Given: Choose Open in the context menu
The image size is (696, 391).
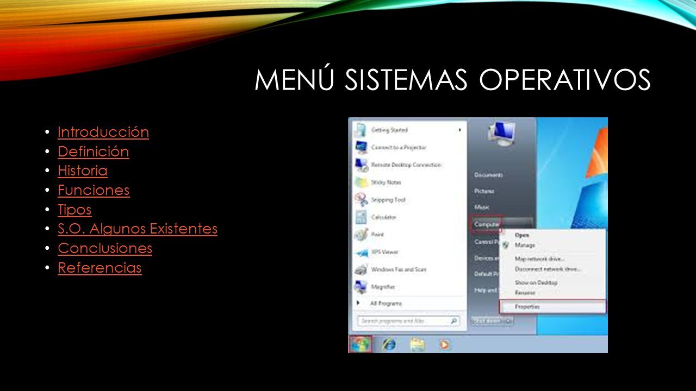Looking at the screenshot, I should click(x=522, y=235).
